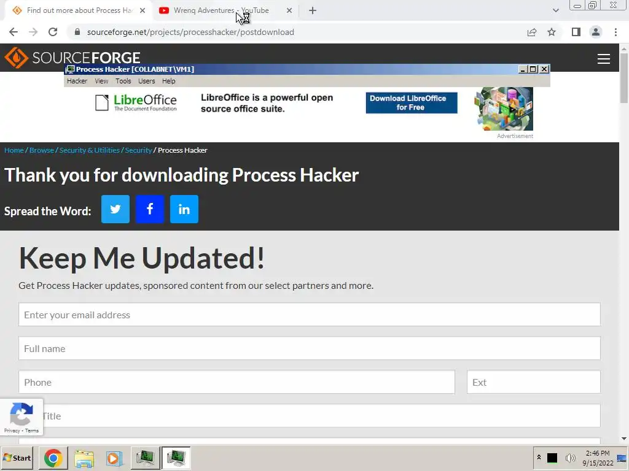Click reCAPTCHA Terms link
The height and width of the screenshot is (471, 629).
point(32,431)
